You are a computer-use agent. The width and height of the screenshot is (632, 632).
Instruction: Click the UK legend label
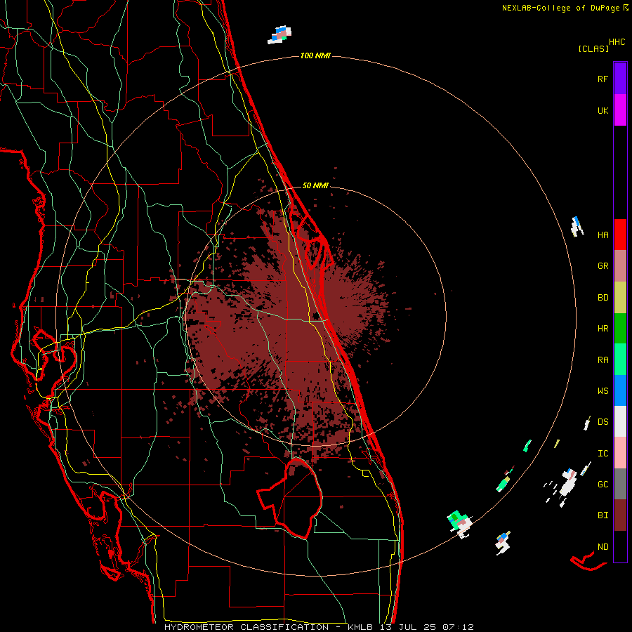603,110
